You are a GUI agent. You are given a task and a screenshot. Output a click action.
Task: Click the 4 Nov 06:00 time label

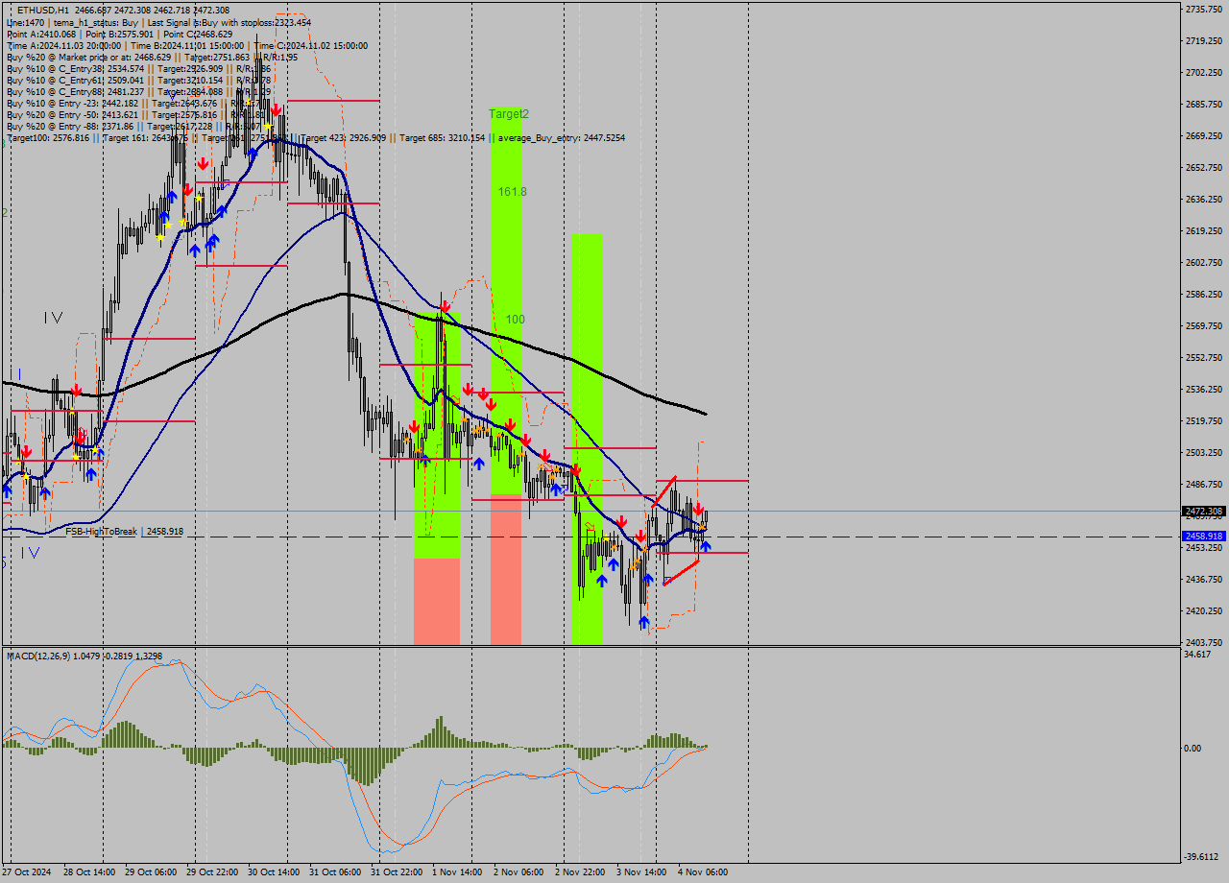point(703,872)
